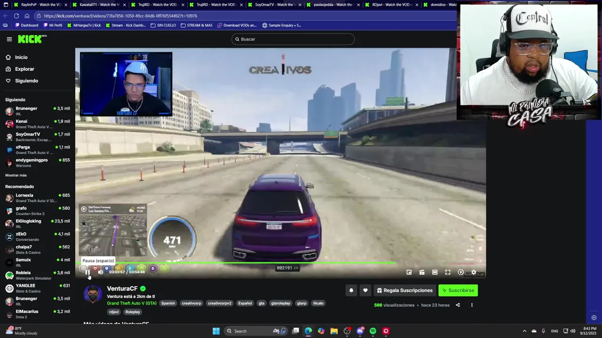Switch to the RDjavi browser tab

(x=392, y=5)
